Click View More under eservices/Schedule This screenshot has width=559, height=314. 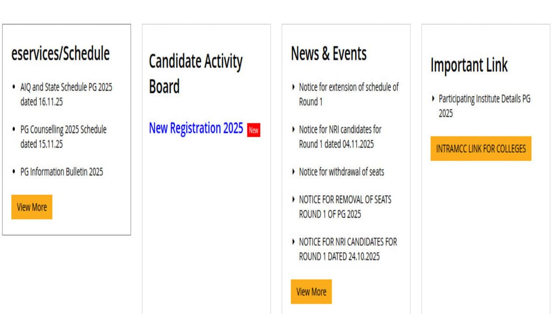(x=32, y=207)
